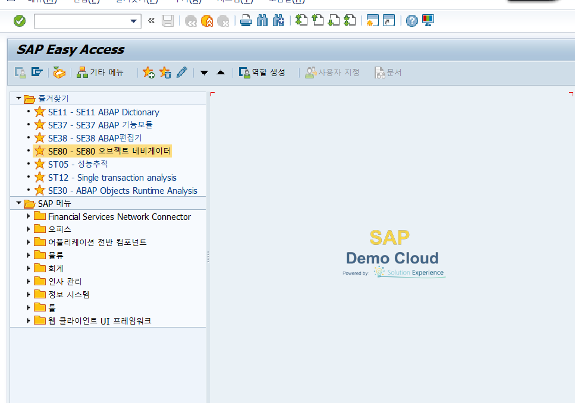
Task: Expand the 물류 folder
Action: tap(28, 255)
